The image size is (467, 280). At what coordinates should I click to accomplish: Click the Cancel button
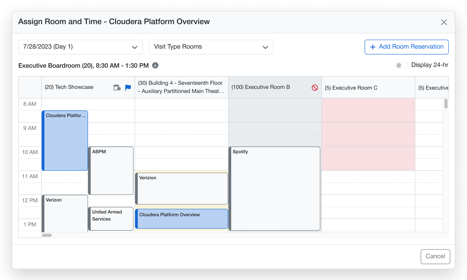tap(435, 256)
